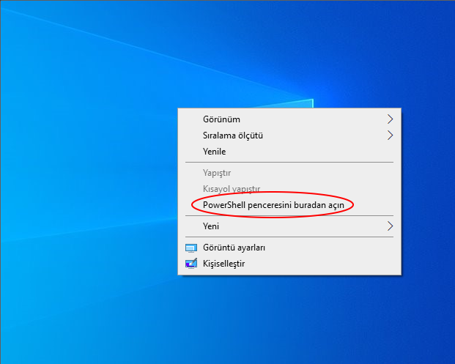
Task: Expand the arrow next to Görünüm
Action: point(391,119)
